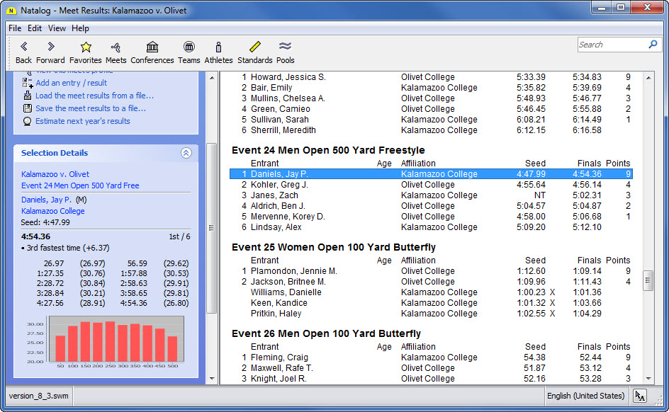The image size is (669, 412).
Task: Open the Standards ruler icon
Action: pos(255,47)
